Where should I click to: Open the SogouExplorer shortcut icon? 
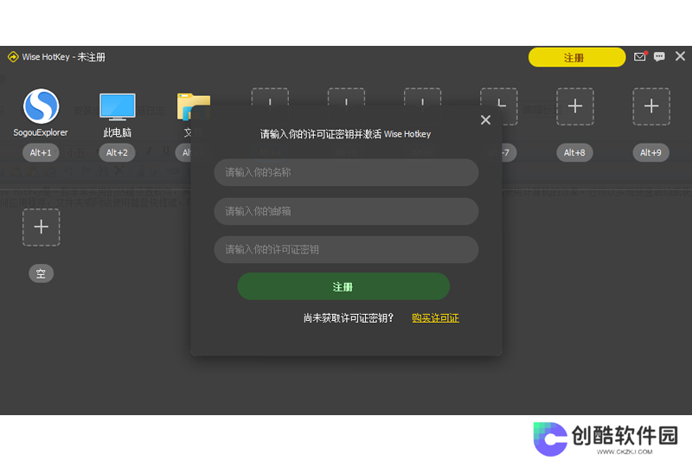41,106
